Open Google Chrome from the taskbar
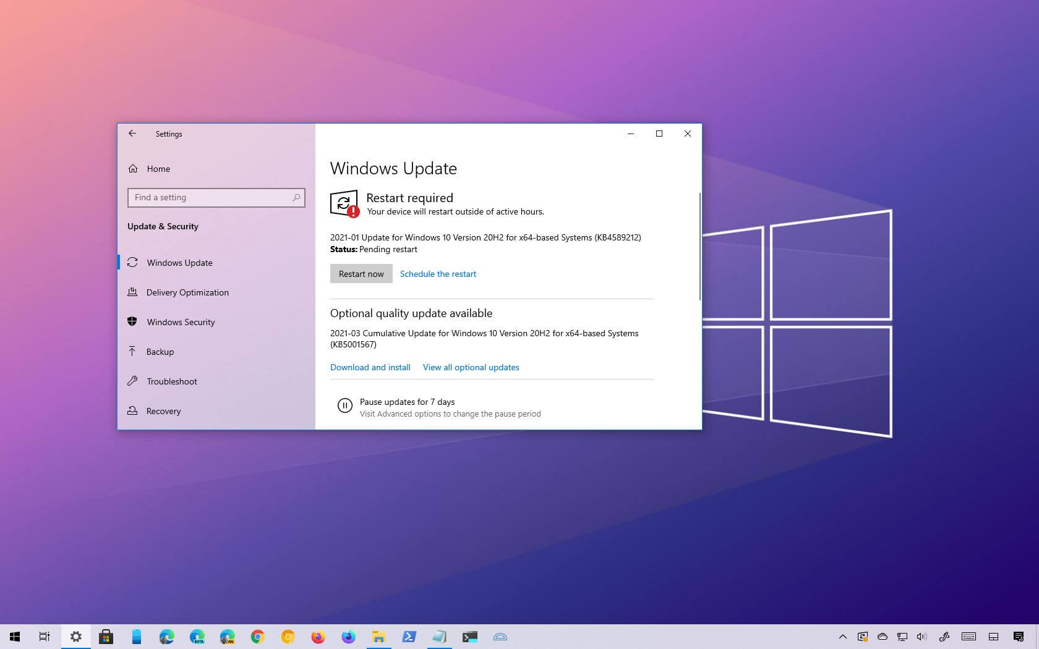 [x=257, y=637]
